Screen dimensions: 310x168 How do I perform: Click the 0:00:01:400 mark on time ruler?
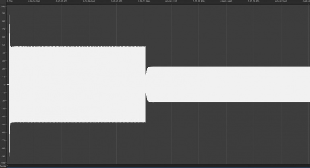199,1
